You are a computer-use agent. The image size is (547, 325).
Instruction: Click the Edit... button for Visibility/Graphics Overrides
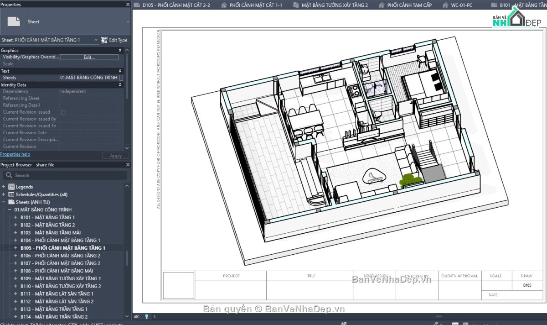pos(89,57)
